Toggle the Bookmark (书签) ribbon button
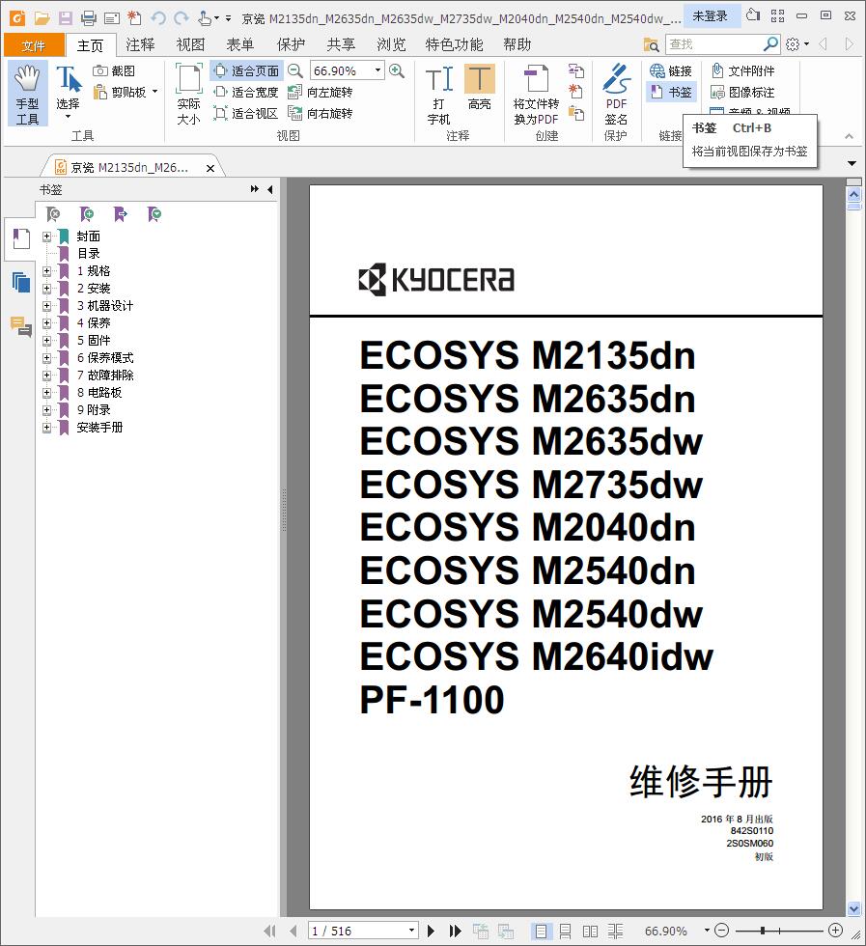 click(x=671, y=92)
